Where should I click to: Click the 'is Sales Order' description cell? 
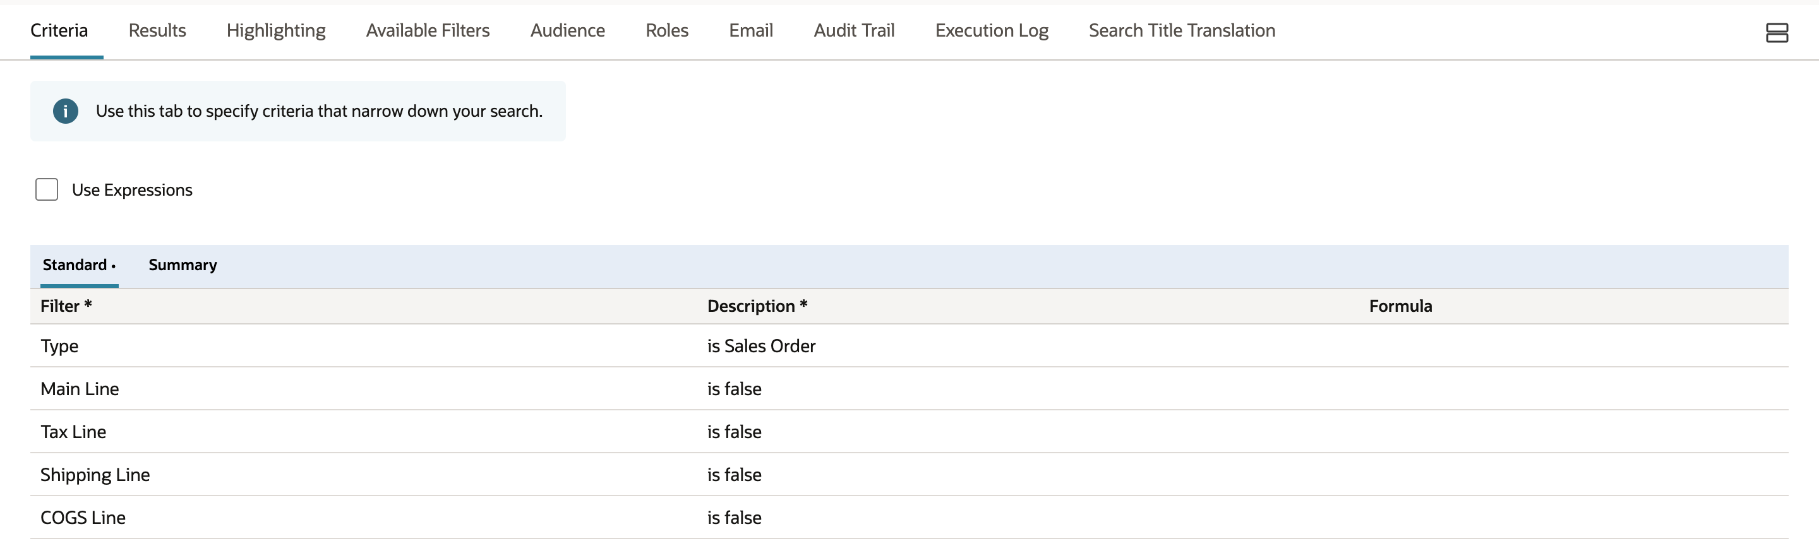(x=761, y=346)
